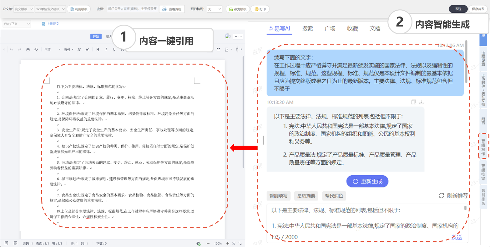Image resolution: width=490 pixels, height=247 pixels.
Task: Click 发送 link in AI input box
Action: 457,237
